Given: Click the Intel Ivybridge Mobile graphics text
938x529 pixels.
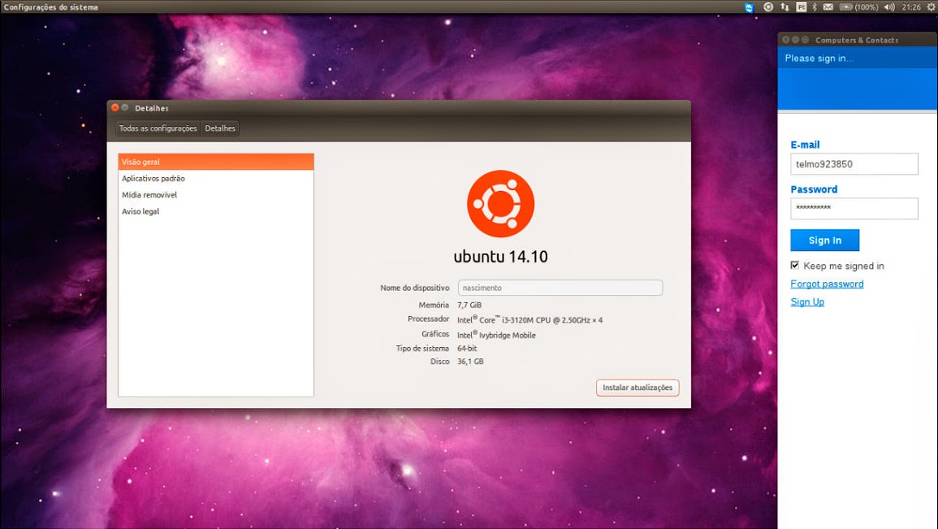Looking at the screenshot, I should click(496, 335).
